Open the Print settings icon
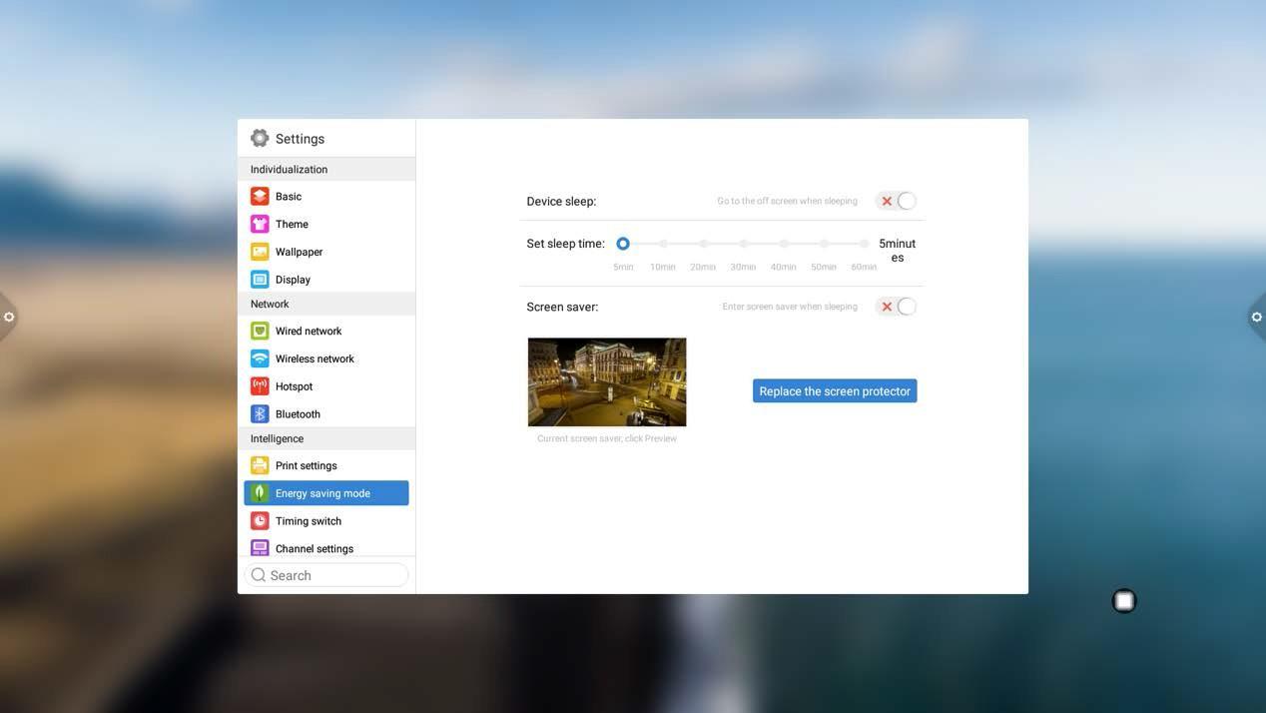The image size is (1266, 713). 260,465
